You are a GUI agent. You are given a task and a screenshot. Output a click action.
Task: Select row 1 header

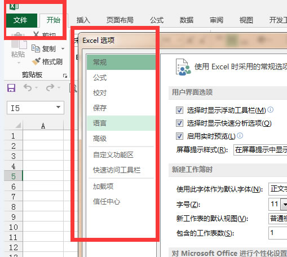pos(14,136)
